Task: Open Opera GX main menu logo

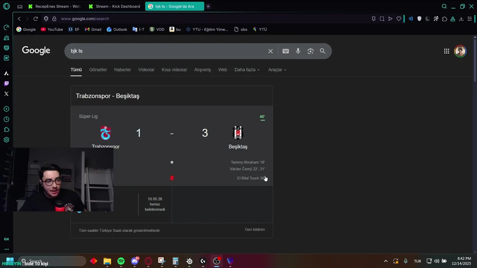Action: (6, 6)
